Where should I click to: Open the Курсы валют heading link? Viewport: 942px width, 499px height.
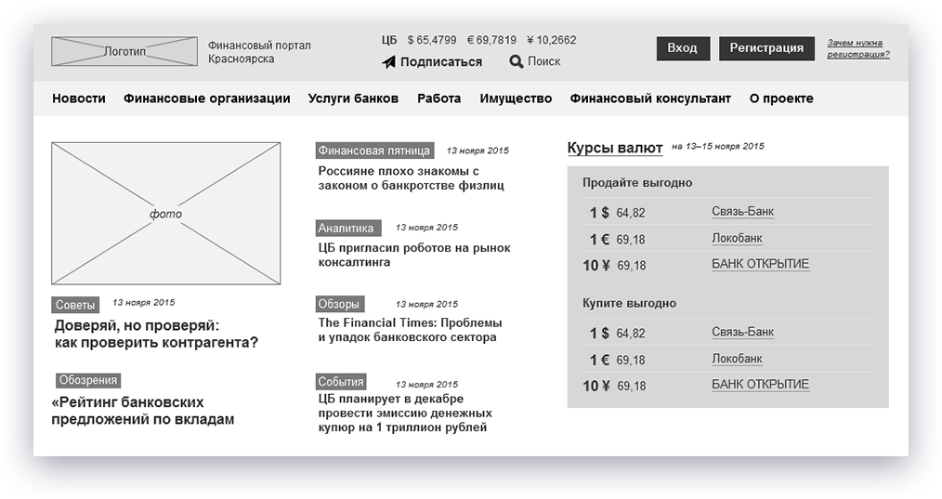[x=615, y=148]
